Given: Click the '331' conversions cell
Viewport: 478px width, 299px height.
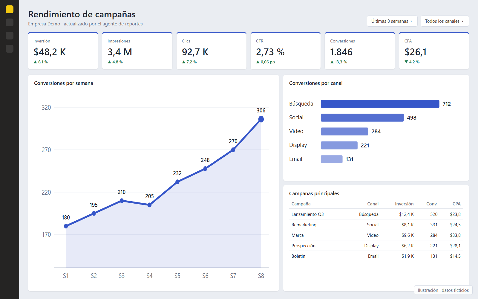Looking at the screenshot, I should (434, 225).
